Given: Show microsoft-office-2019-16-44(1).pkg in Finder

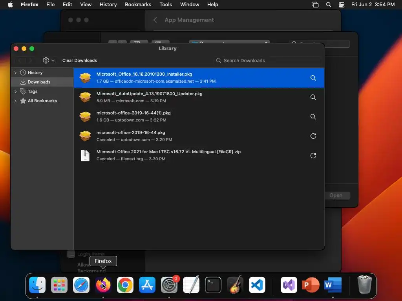Looking at the screenshot, I should pyautogui.click(x=313, y=117).
